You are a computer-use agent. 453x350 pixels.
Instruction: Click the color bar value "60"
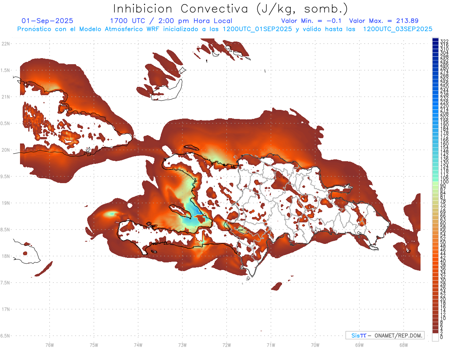pyautogui.click(x=443, y=223)
